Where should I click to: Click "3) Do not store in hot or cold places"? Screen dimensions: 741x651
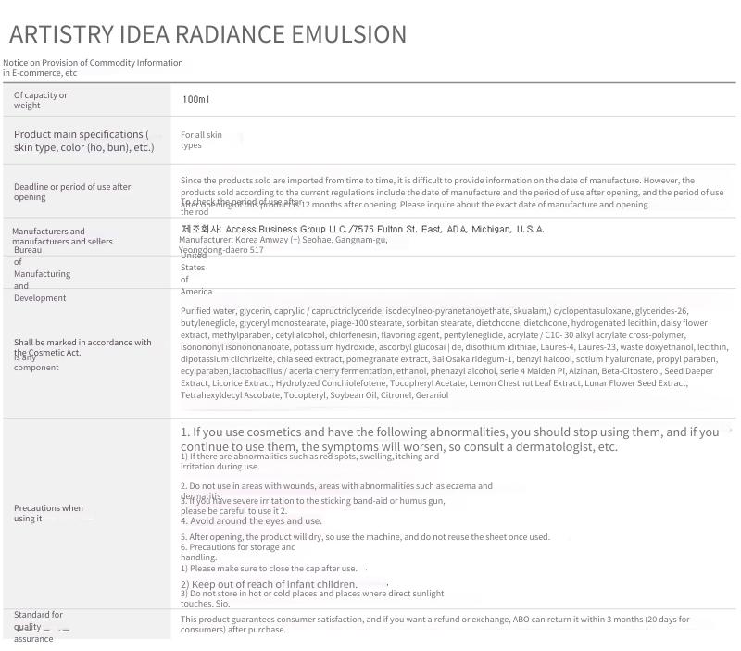pyautogui.click(x=312, y=598)
